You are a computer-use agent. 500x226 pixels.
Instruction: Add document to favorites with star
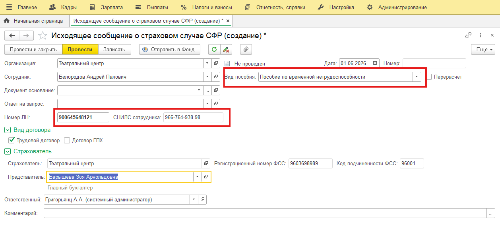tap(43, 36)
